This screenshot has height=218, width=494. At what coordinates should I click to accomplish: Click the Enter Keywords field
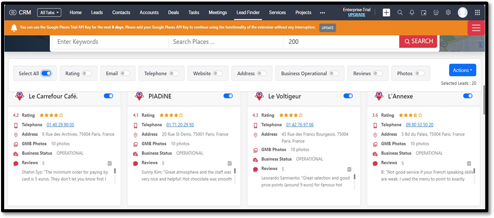110,42
